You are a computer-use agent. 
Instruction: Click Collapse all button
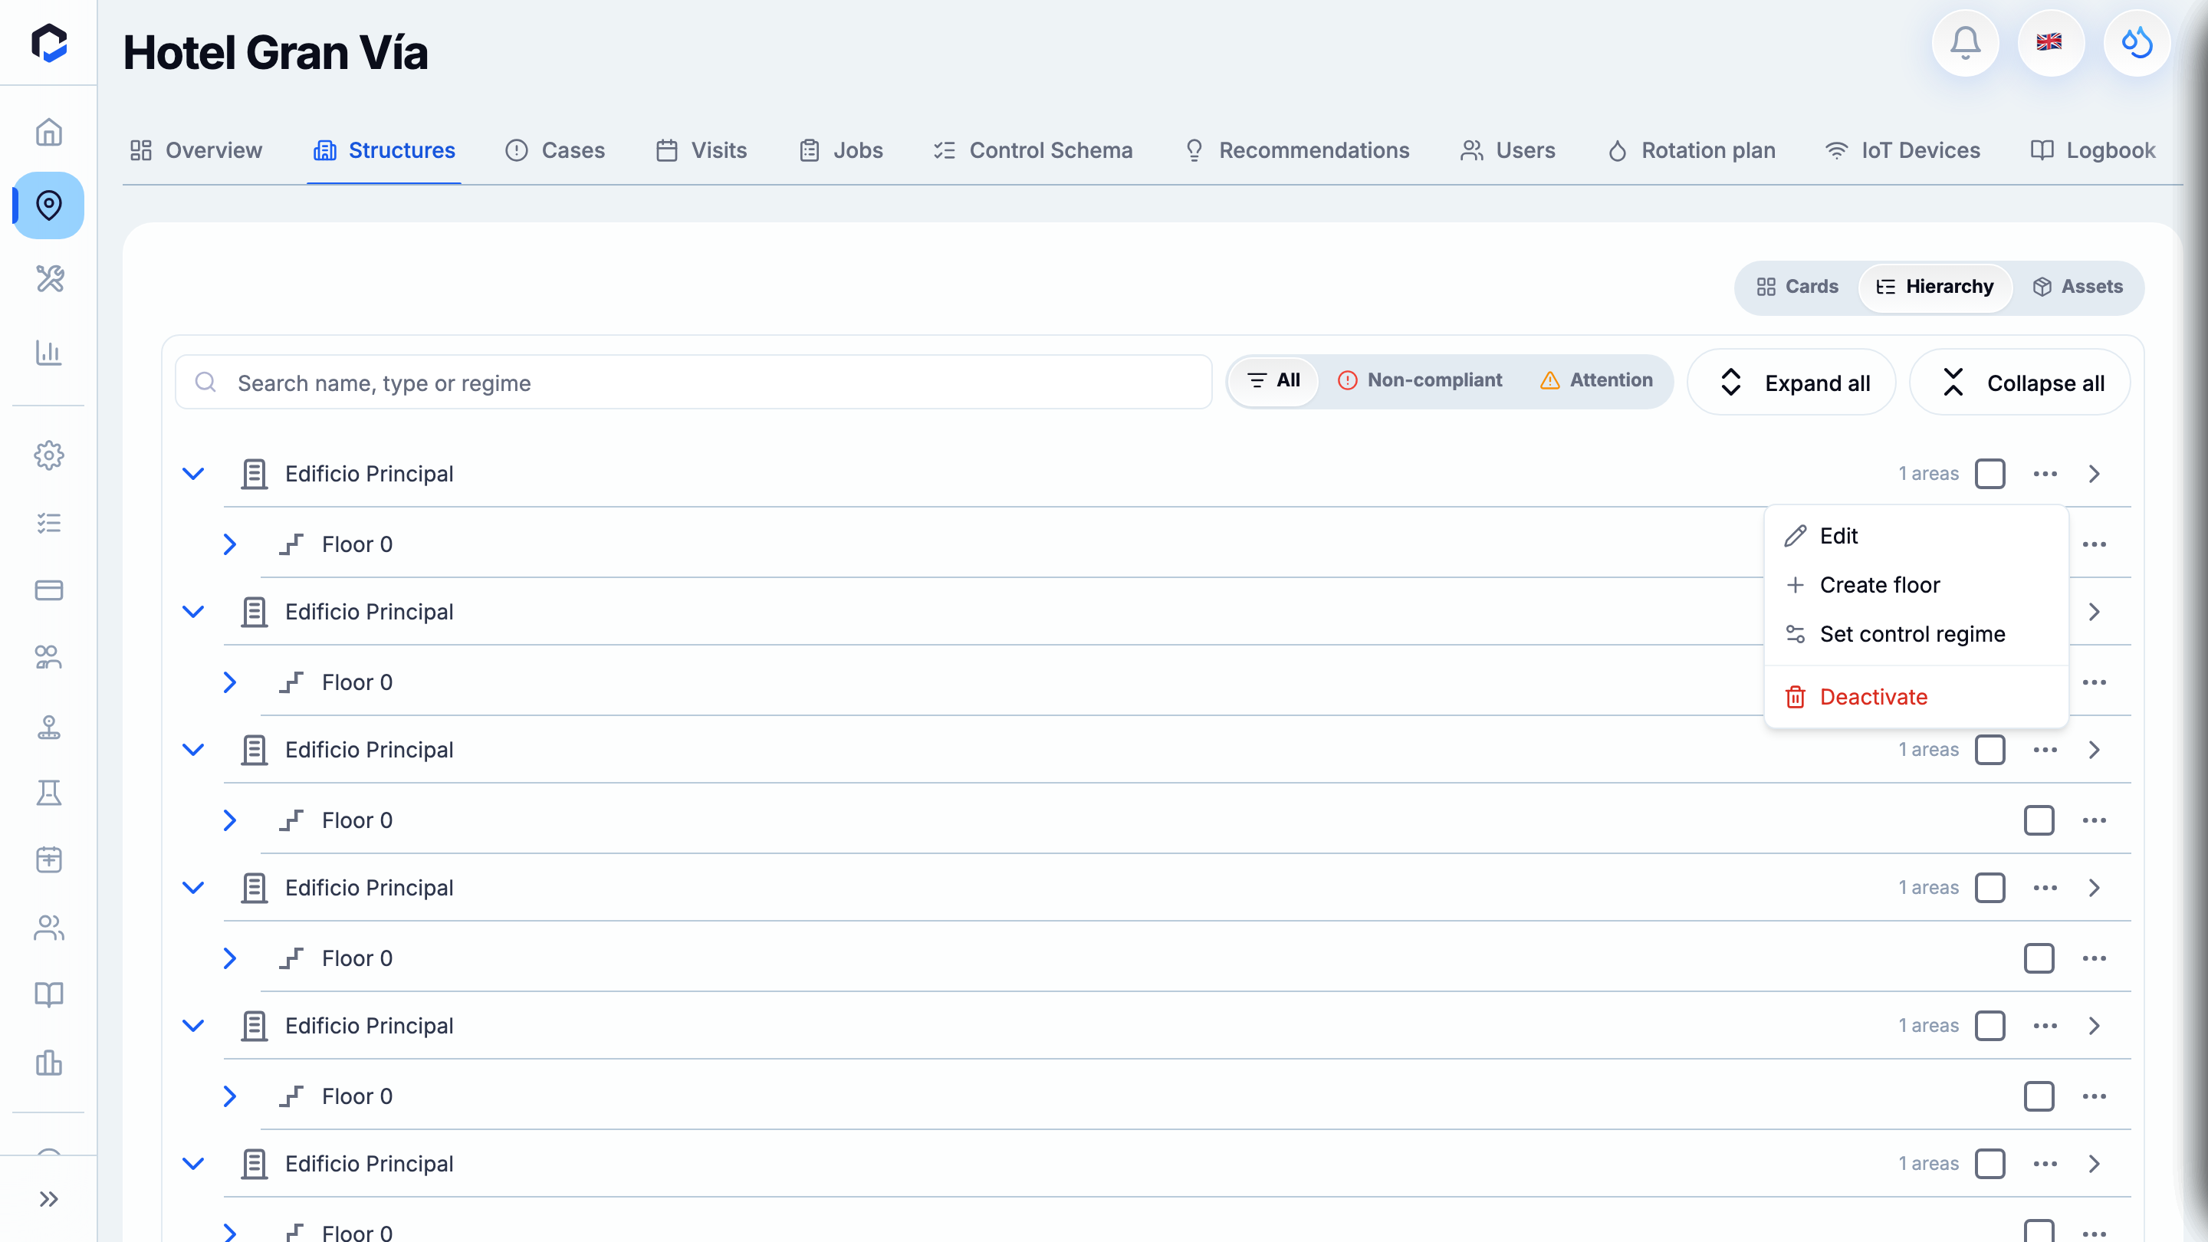[2020, 383]
